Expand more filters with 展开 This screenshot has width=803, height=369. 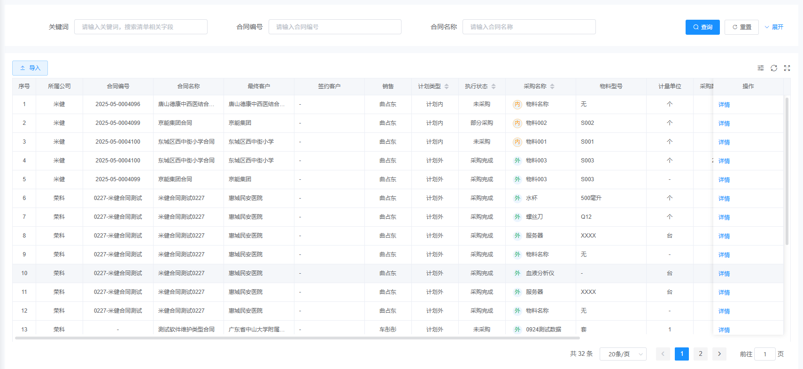[774, 27]
